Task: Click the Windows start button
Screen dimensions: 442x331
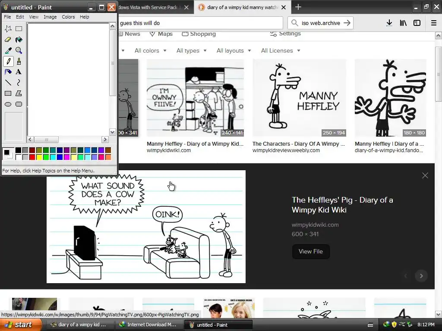Action: pos(21,325)
